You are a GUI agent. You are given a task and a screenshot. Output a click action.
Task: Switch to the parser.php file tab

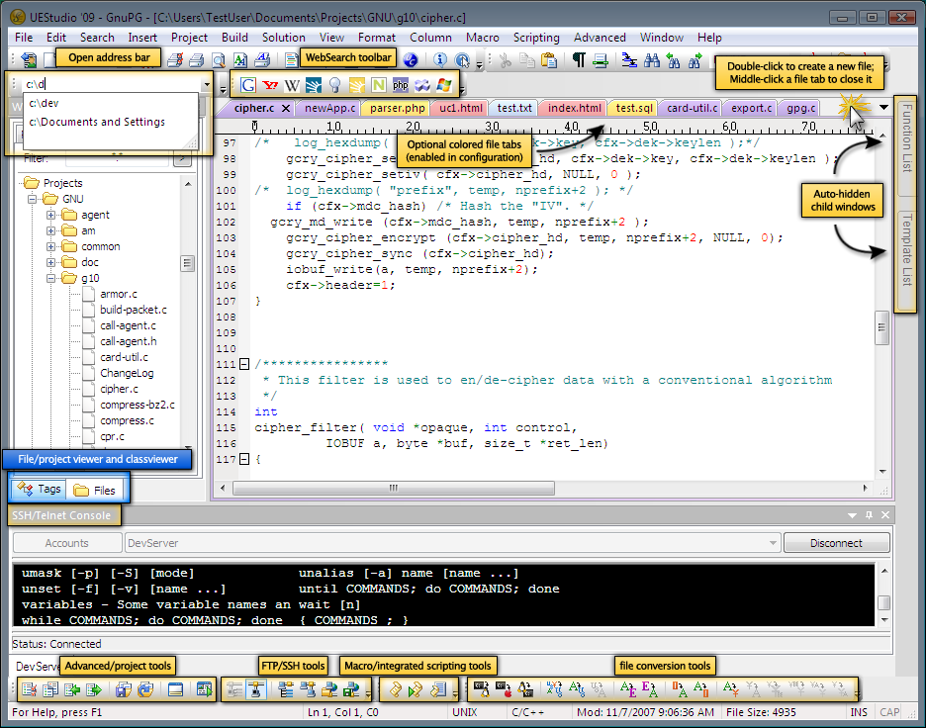[x=397, y=108]
